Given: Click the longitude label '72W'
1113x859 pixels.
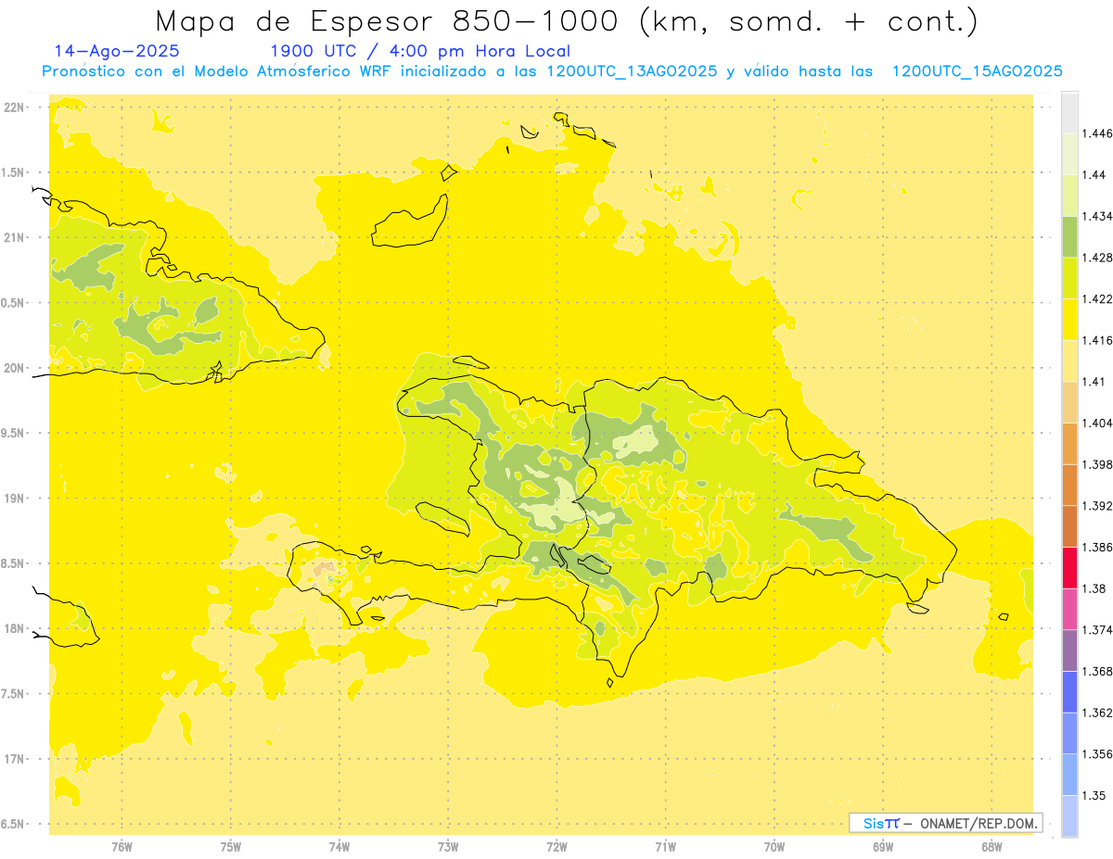Looking at the screenshot, I should [x=556, y=847].
